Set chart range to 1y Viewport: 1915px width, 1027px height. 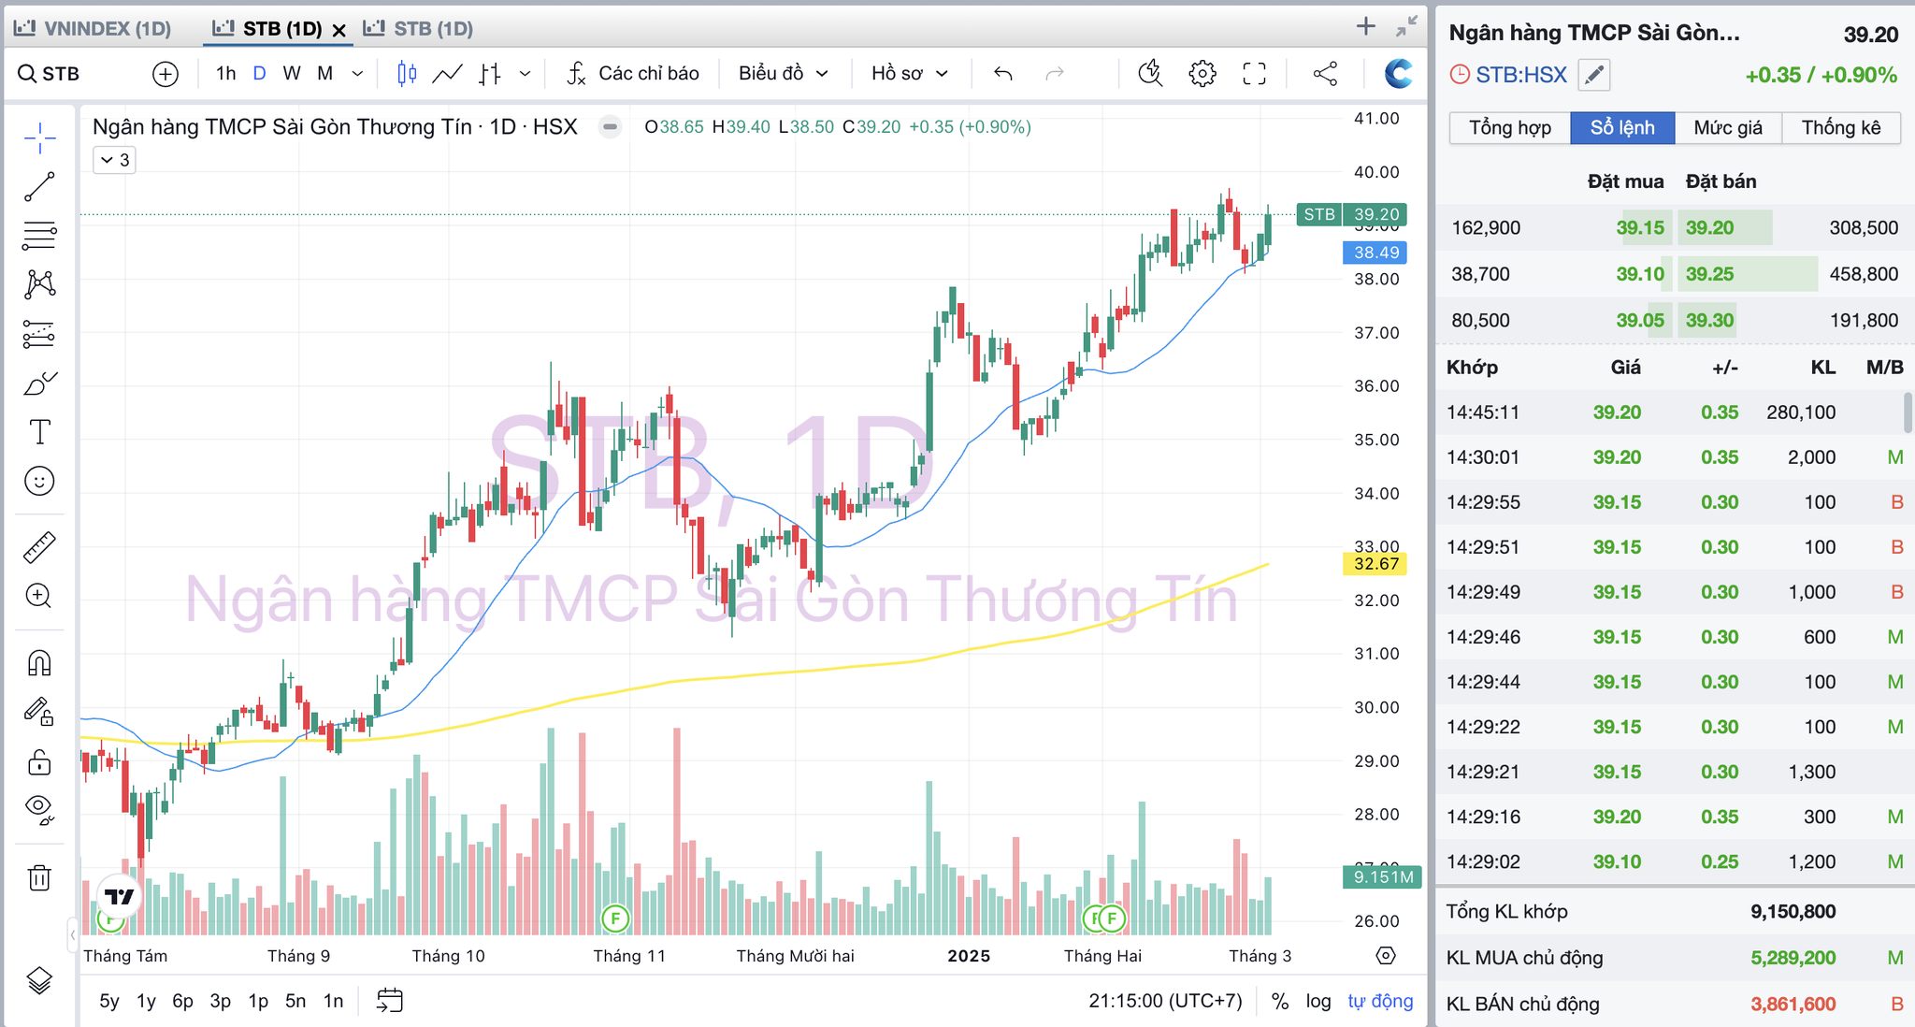pyautogui.click(x=146, y=1001)
